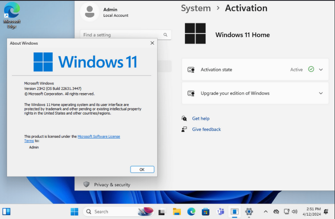Viewport: 335px width, 219px height.
Task: Show hidden system tray icons
Action: (266, 212)
